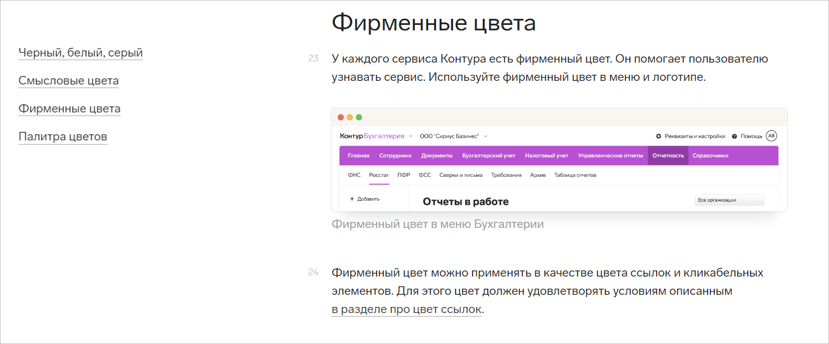Switch to ФНС tab
Screen dimensions: 829x344
pyautogui.click(x=354, y=175)
